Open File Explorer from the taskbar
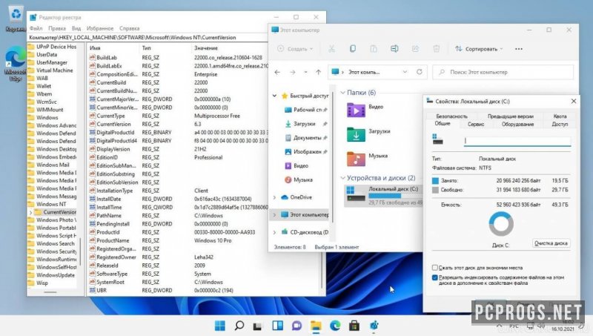 tap(316, 326)
